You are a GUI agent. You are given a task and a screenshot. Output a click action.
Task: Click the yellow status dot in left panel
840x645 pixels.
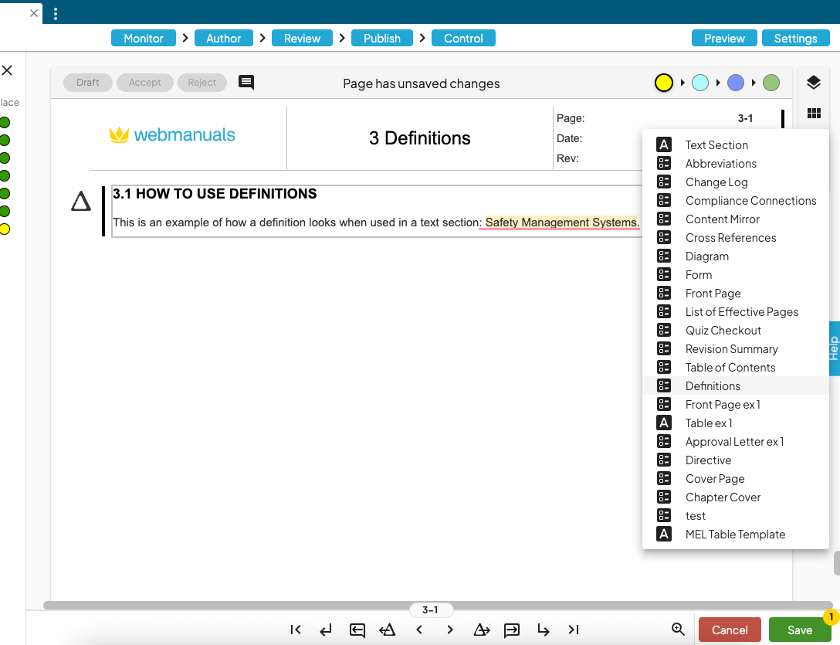pyautogui.click(x=5, y=229)
